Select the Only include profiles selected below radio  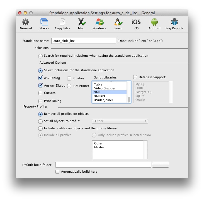(x=94, y=135)
